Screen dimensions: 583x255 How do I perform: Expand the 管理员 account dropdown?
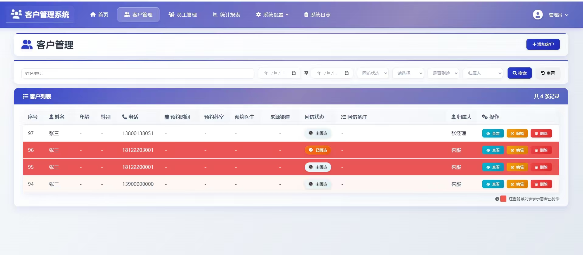click(558, 15)
